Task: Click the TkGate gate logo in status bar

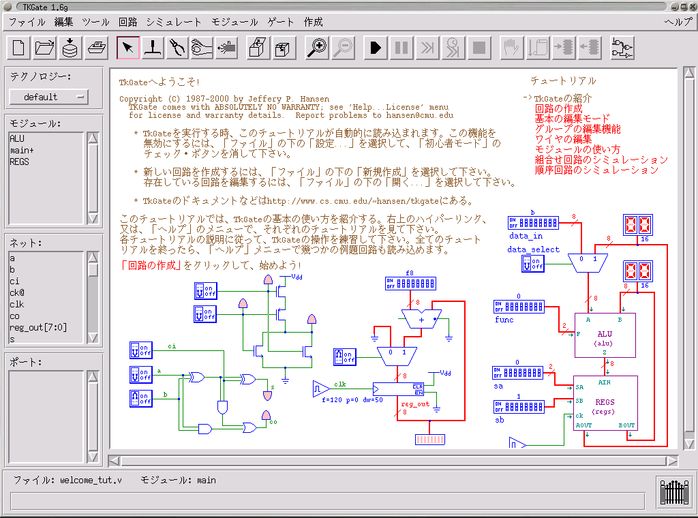Action: tap(674, 491)
